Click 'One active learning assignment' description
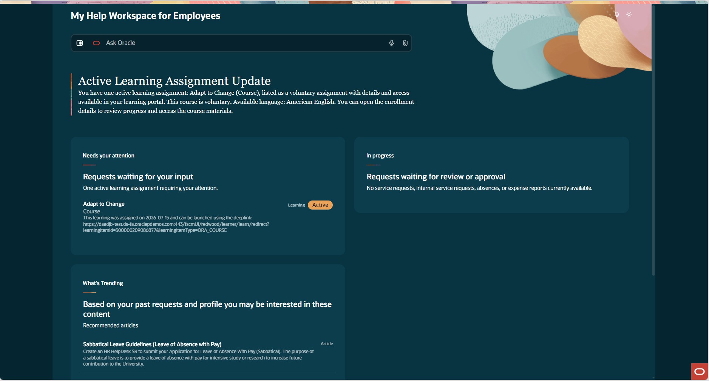The height and width of the screenshot is (381, 709). pyautogui.click(x=150, y=188)
